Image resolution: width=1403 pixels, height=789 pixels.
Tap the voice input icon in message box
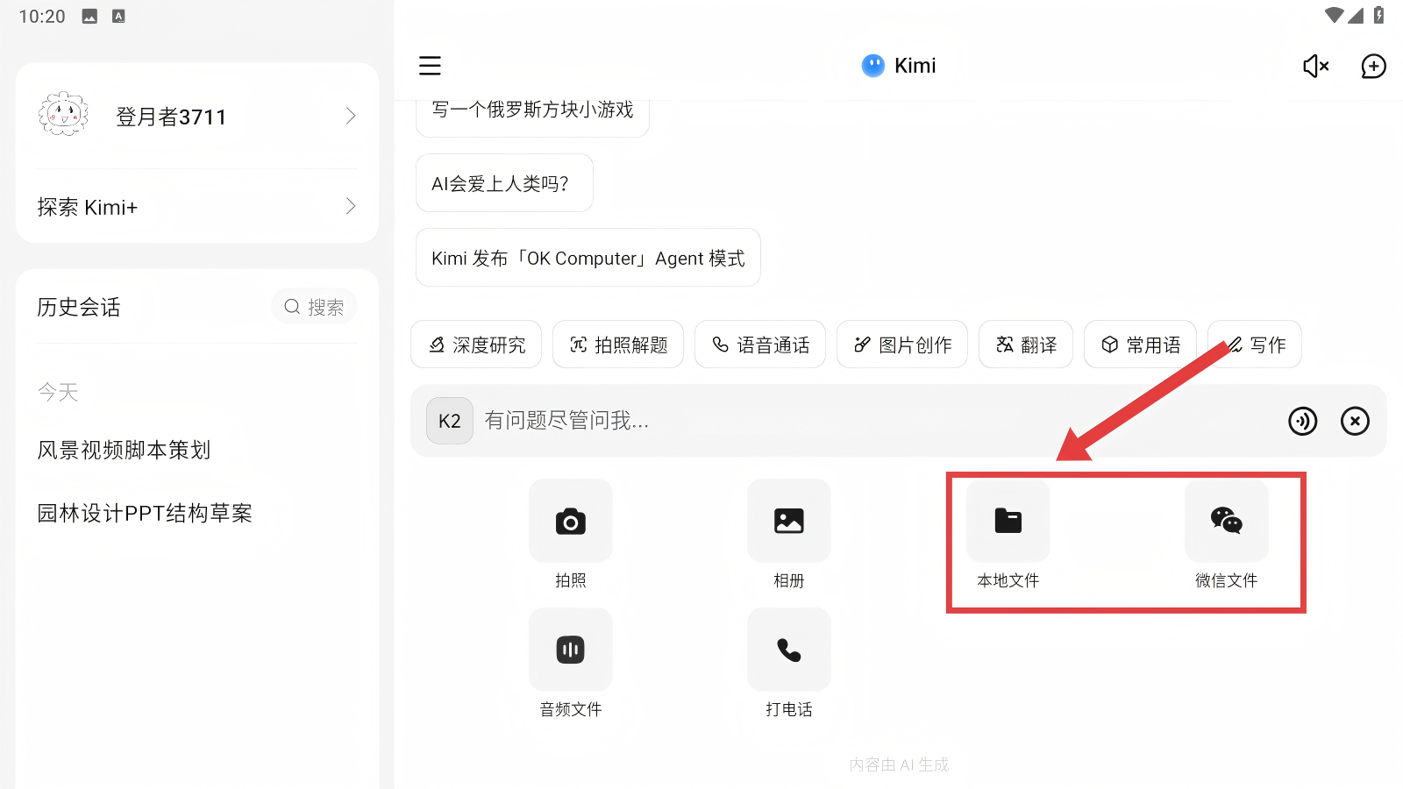click(x=1302, y=422)
